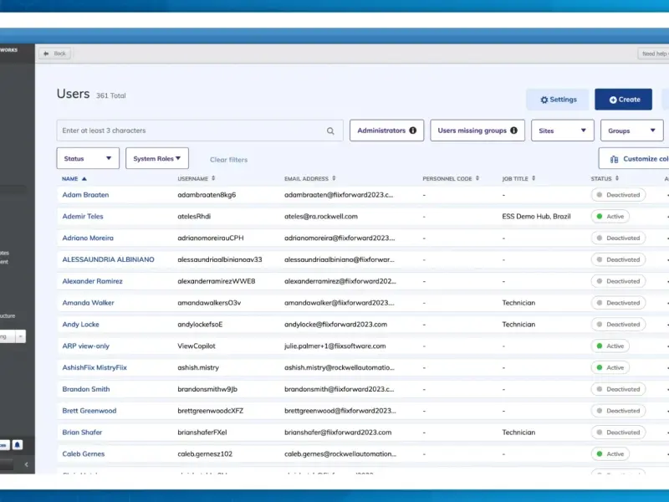Click the search magnifier icon
669x502 pixels.
(x=330, y=131)
